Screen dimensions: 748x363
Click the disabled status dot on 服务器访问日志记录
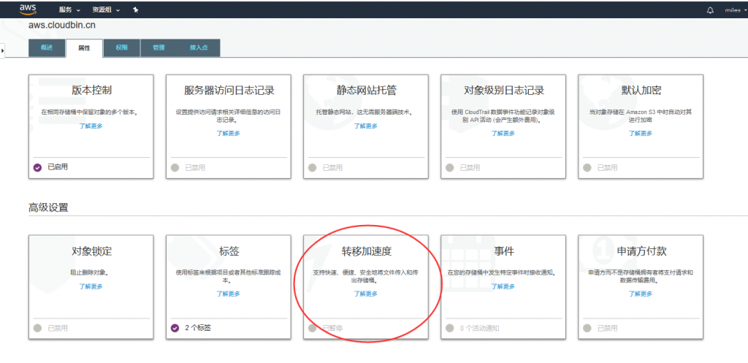(x=175, y=167)
